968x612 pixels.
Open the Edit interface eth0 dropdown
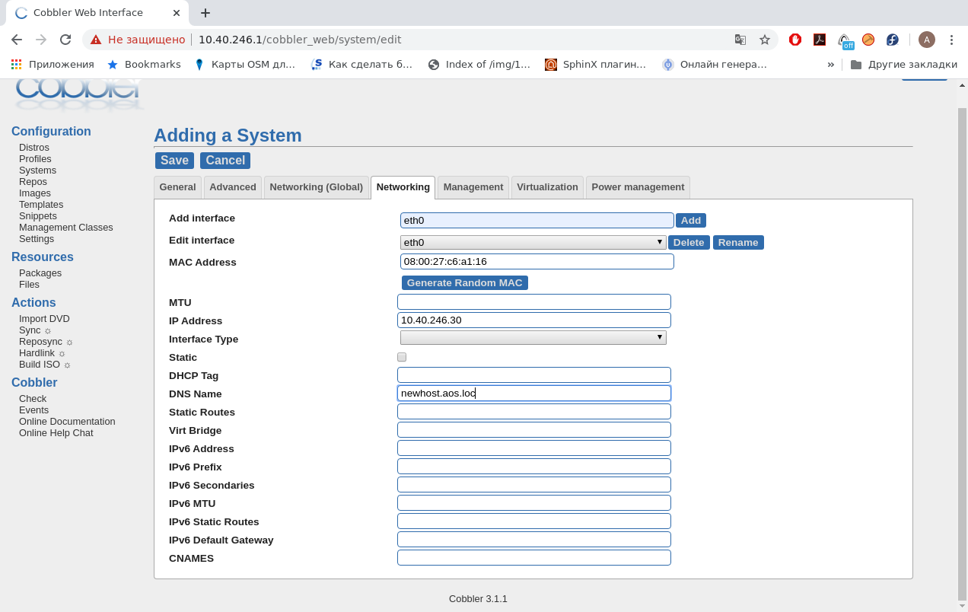[533, 242]
